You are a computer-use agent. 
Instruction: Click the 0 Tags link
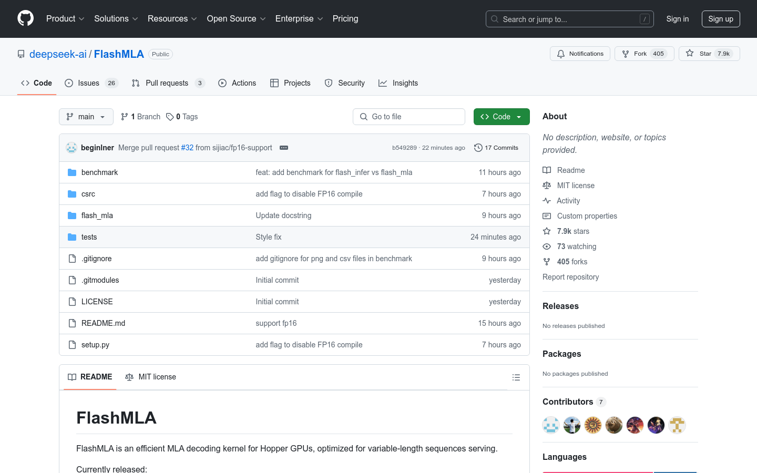[182, 117]
